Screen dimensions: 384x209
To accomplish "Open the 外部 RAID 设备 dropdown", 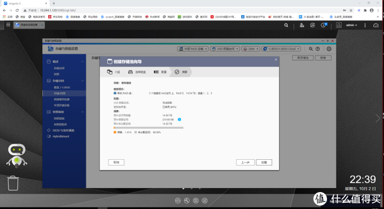I will 193,49.
